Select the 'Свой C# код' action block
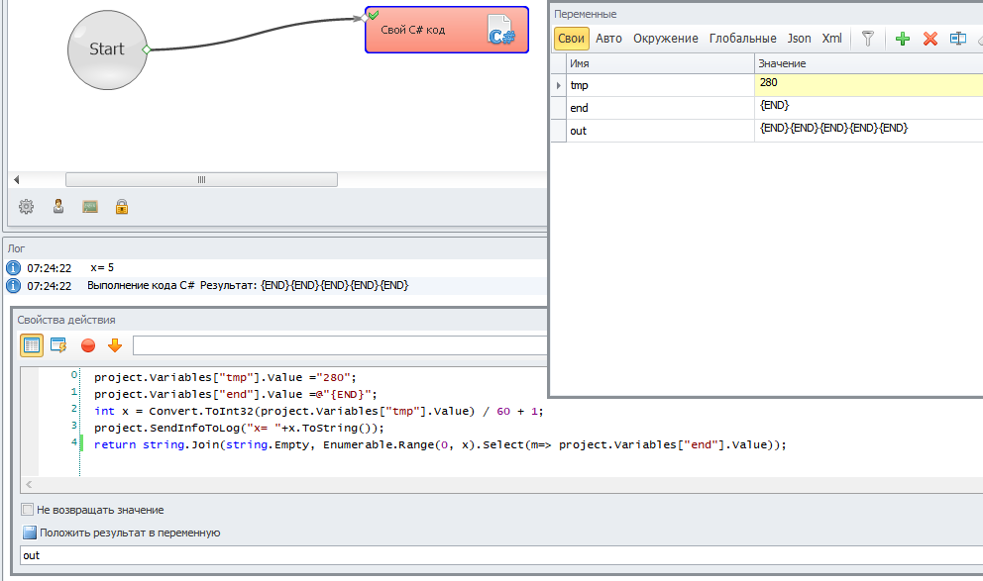The width and height of the screenshot is (983, 581). click(x=446, y=30)
